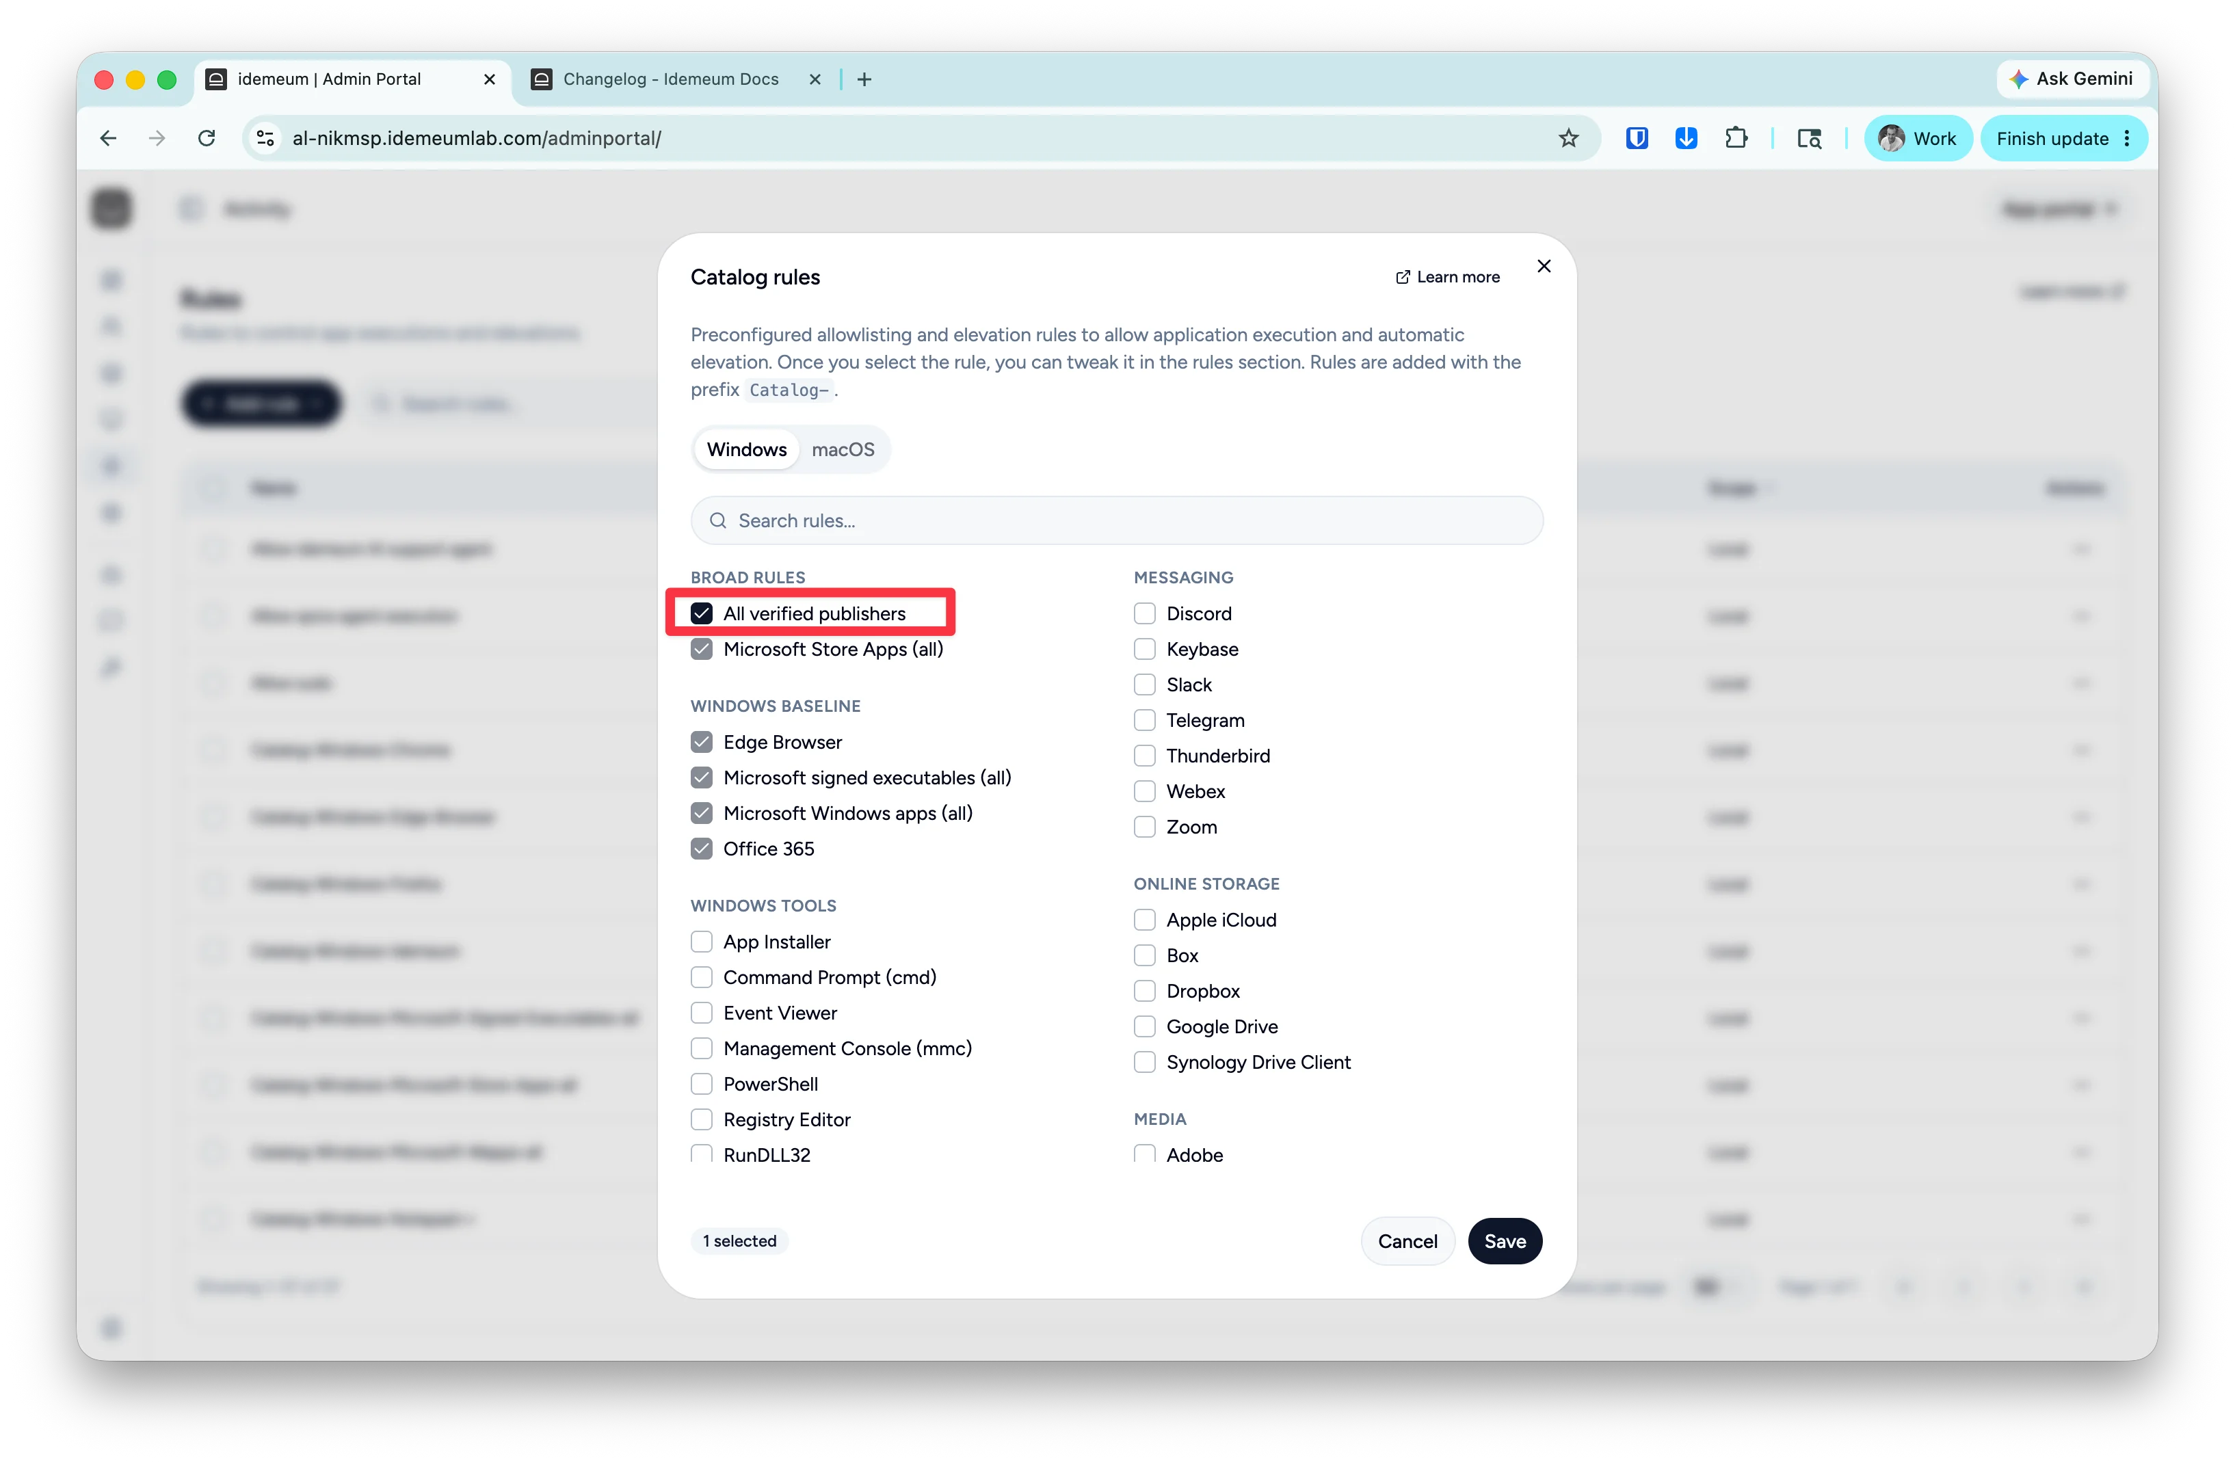Viewport: 2235px width, 1462px height.
Task: Uncheck All verified publishers
Action: (x=702, y=613)
